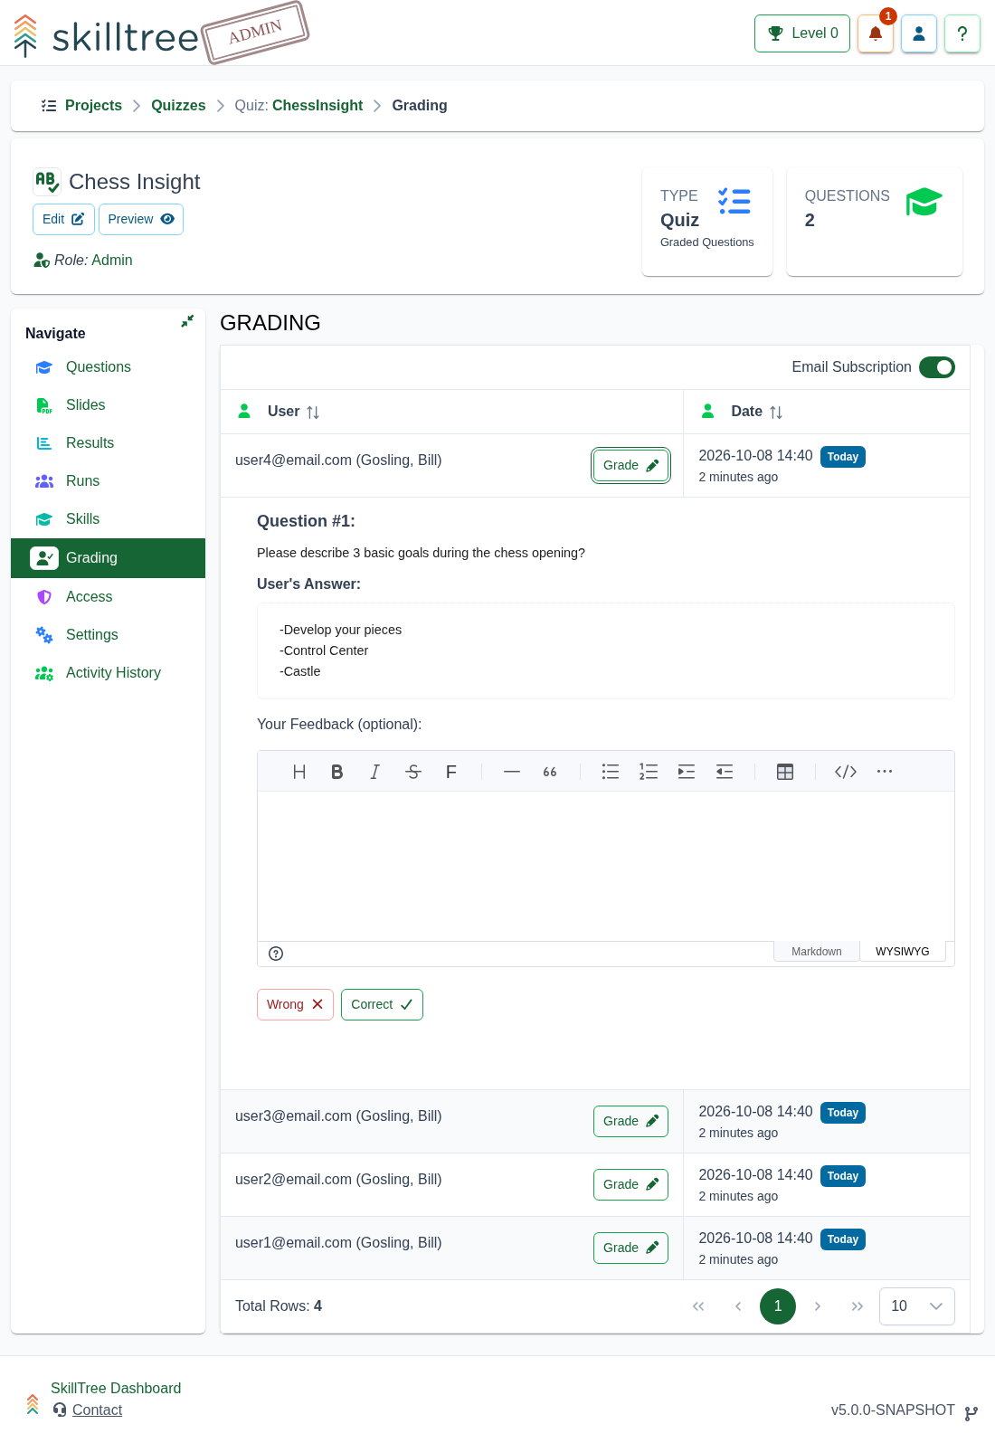Screen dimensions: 995x1443
Task: Mark the answer as Correct
Action: point(382,1004)
